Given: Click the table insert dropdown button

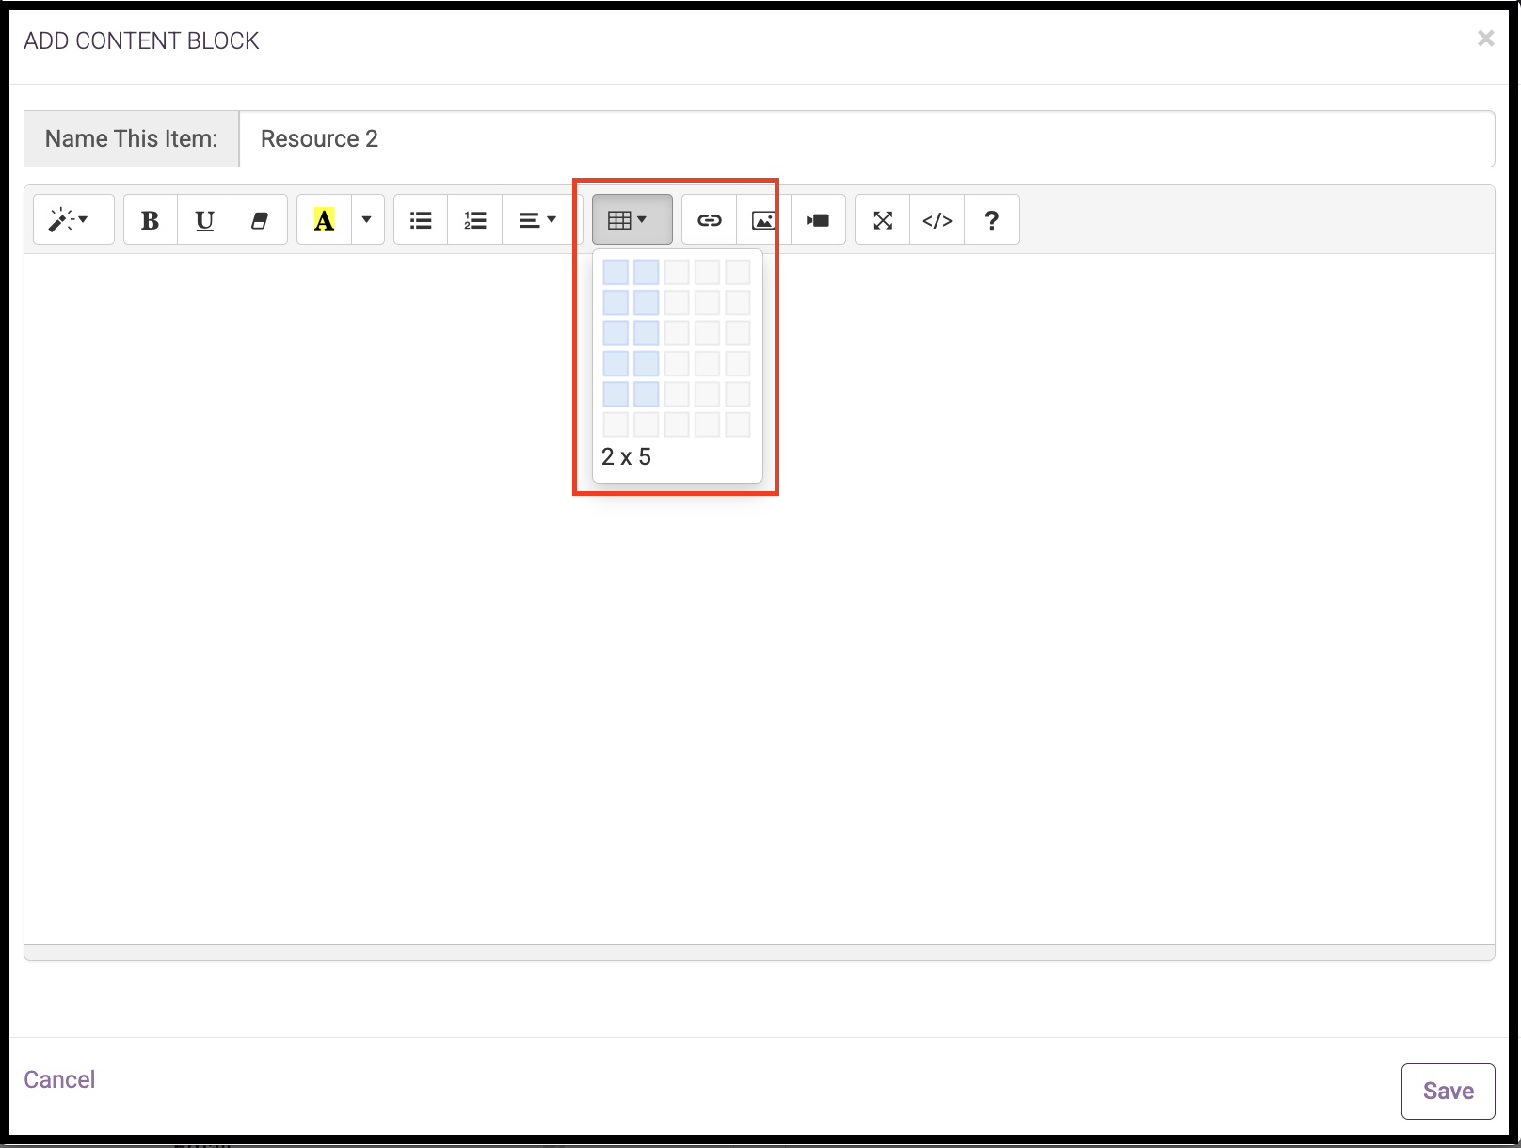Looking at the screenshot, I should tap(632, 219).
